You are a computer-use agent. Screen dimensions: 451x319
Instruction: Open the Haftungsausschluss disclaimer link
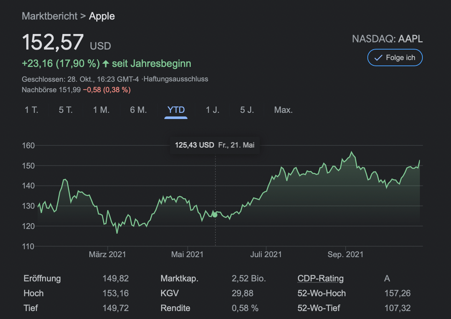pos(176,79)
